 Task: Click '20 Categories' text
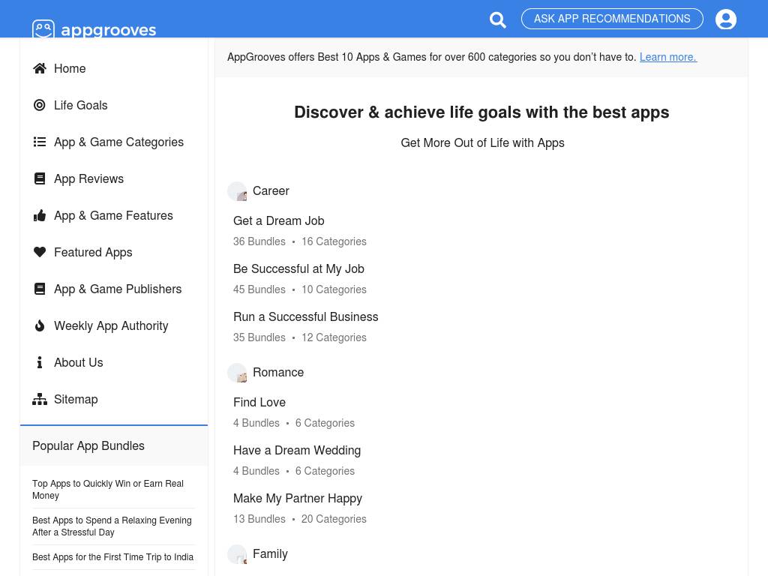(334, 519)
